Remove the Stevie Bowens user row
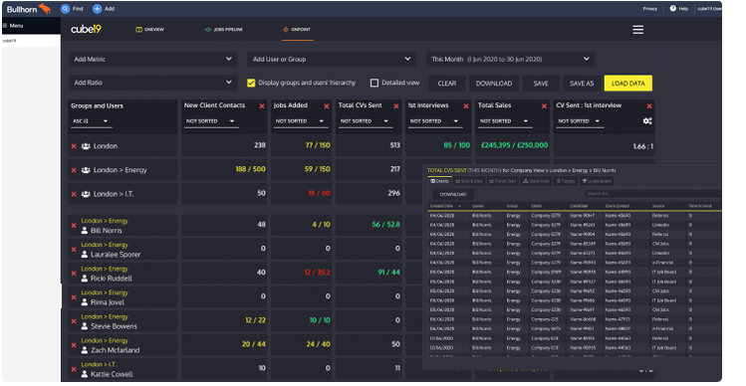Viewport: 746px width, 386px height. [74, 321]
